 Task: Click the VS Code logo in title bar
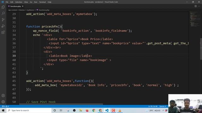pos(2,2)
